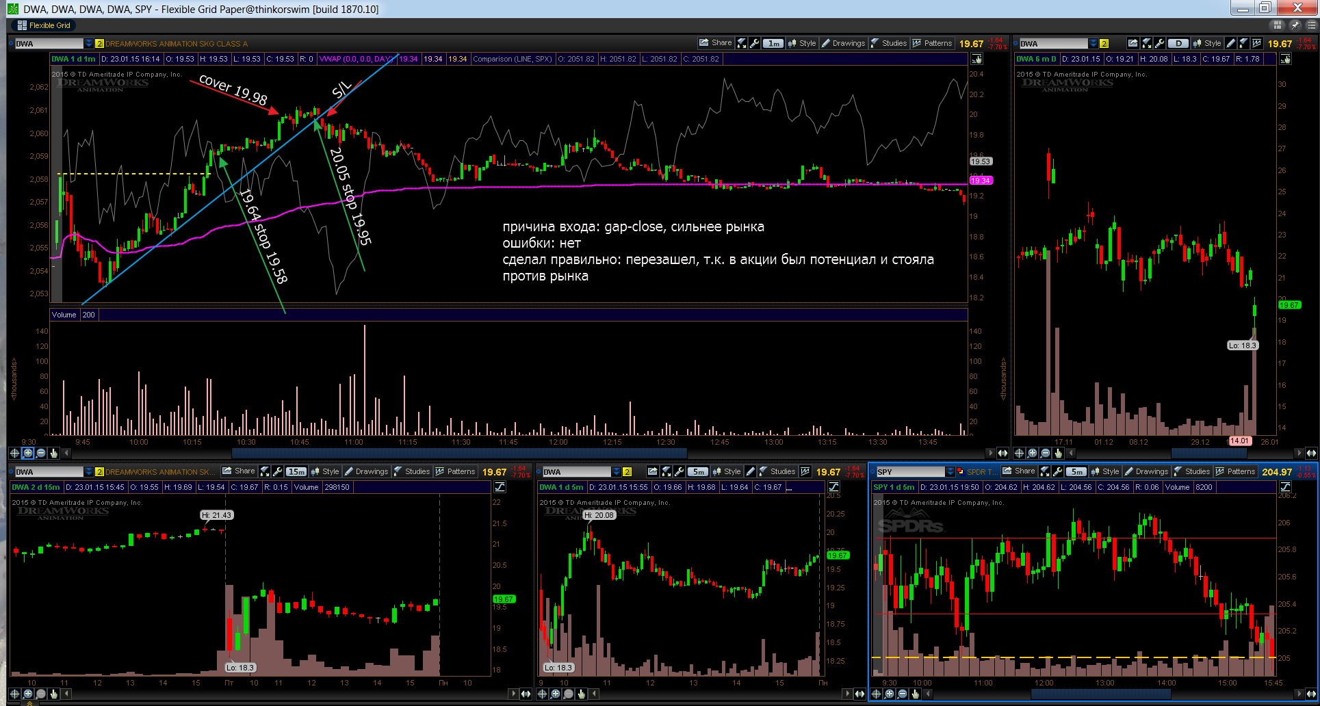Open Style menu in main 1m chart
The image size is (1320, 706).
802,43
